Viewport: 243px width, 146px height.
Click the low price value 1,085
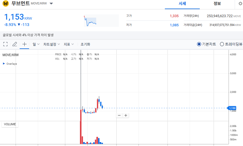click(174, 25)
